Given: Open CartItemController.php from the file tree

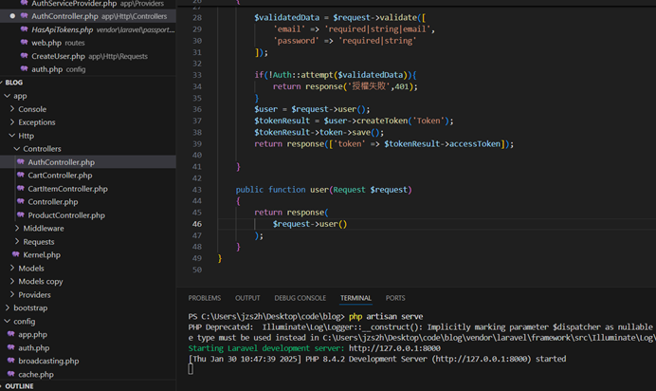Looking at the screenshot, I should pos(67,189).
